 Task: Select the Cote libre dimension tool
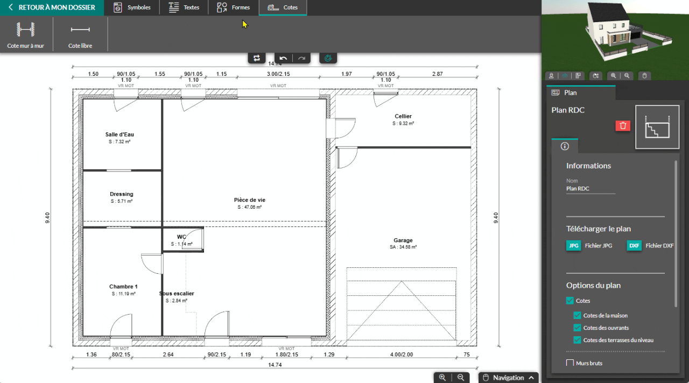[80, 35]
